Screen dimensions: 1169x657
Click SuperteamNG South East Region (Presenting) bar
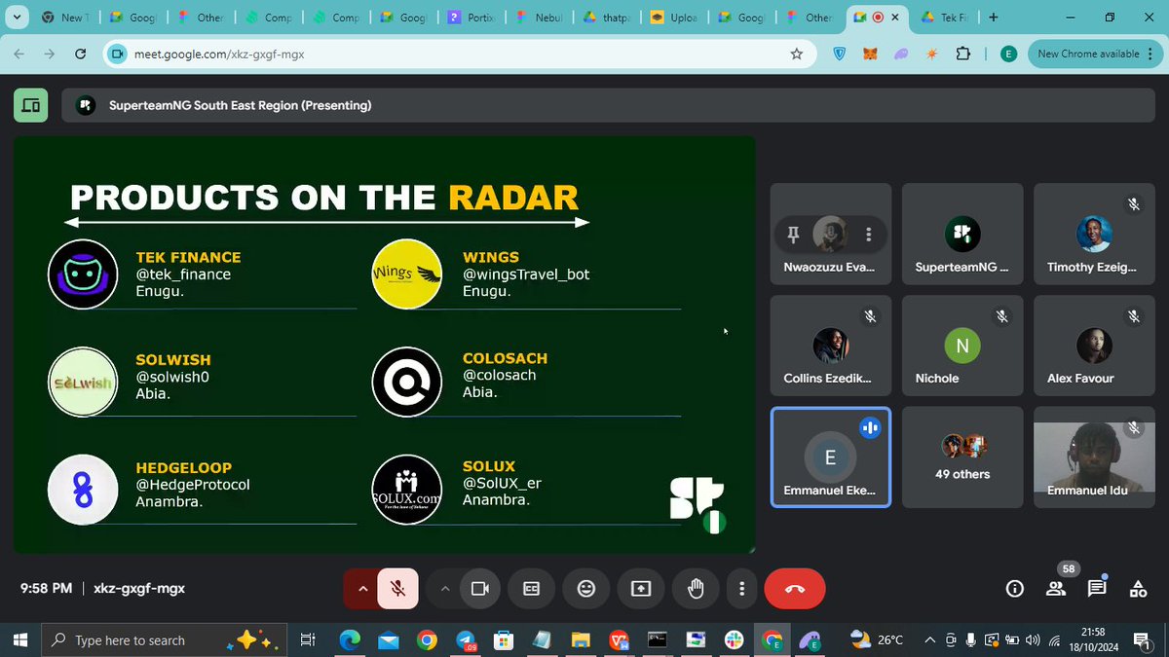[x=606, y=105]
